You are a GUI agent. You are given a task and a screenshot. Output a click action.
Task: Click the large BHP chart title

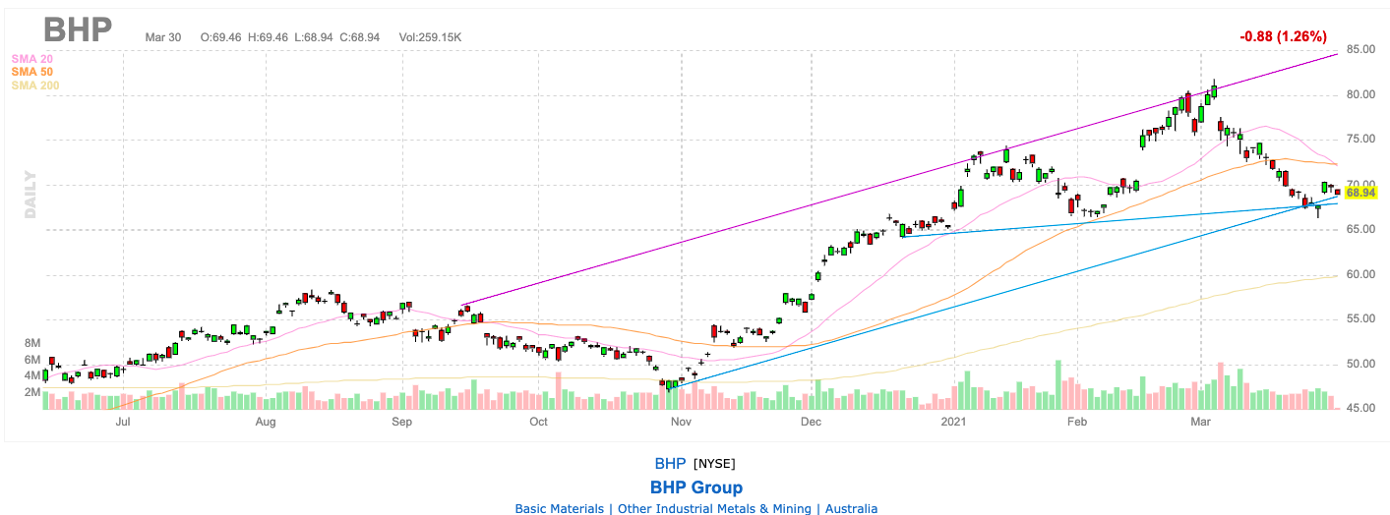[x=78, y=29]
